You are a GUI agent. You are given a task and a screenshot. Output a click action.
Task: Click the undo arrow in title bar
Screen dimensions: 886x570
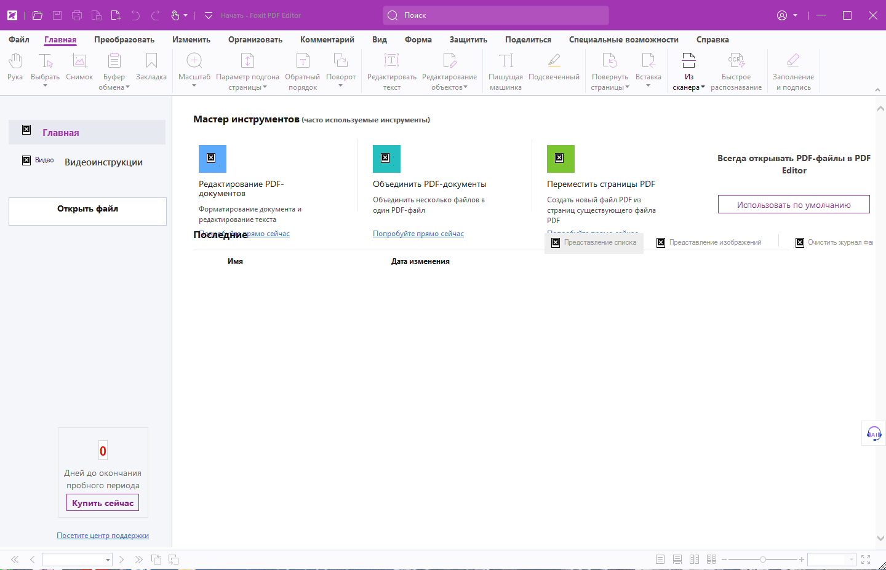click(135, 15)
